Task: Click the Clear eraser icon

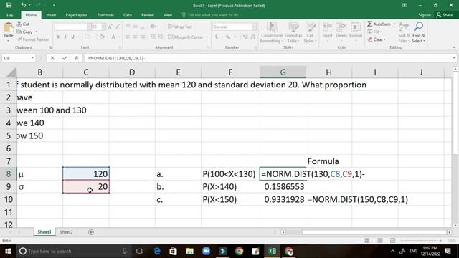Action: click(370, 39)
